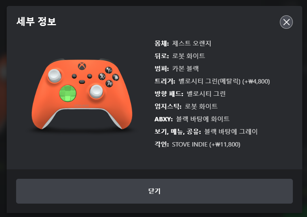Click the Y button on the controller
This screenshot has width=307, height=217.
pos(108,70)
